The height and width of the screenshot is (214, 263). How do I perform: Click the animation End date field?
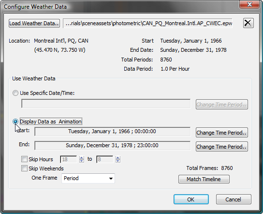click(x=112, y=145)
